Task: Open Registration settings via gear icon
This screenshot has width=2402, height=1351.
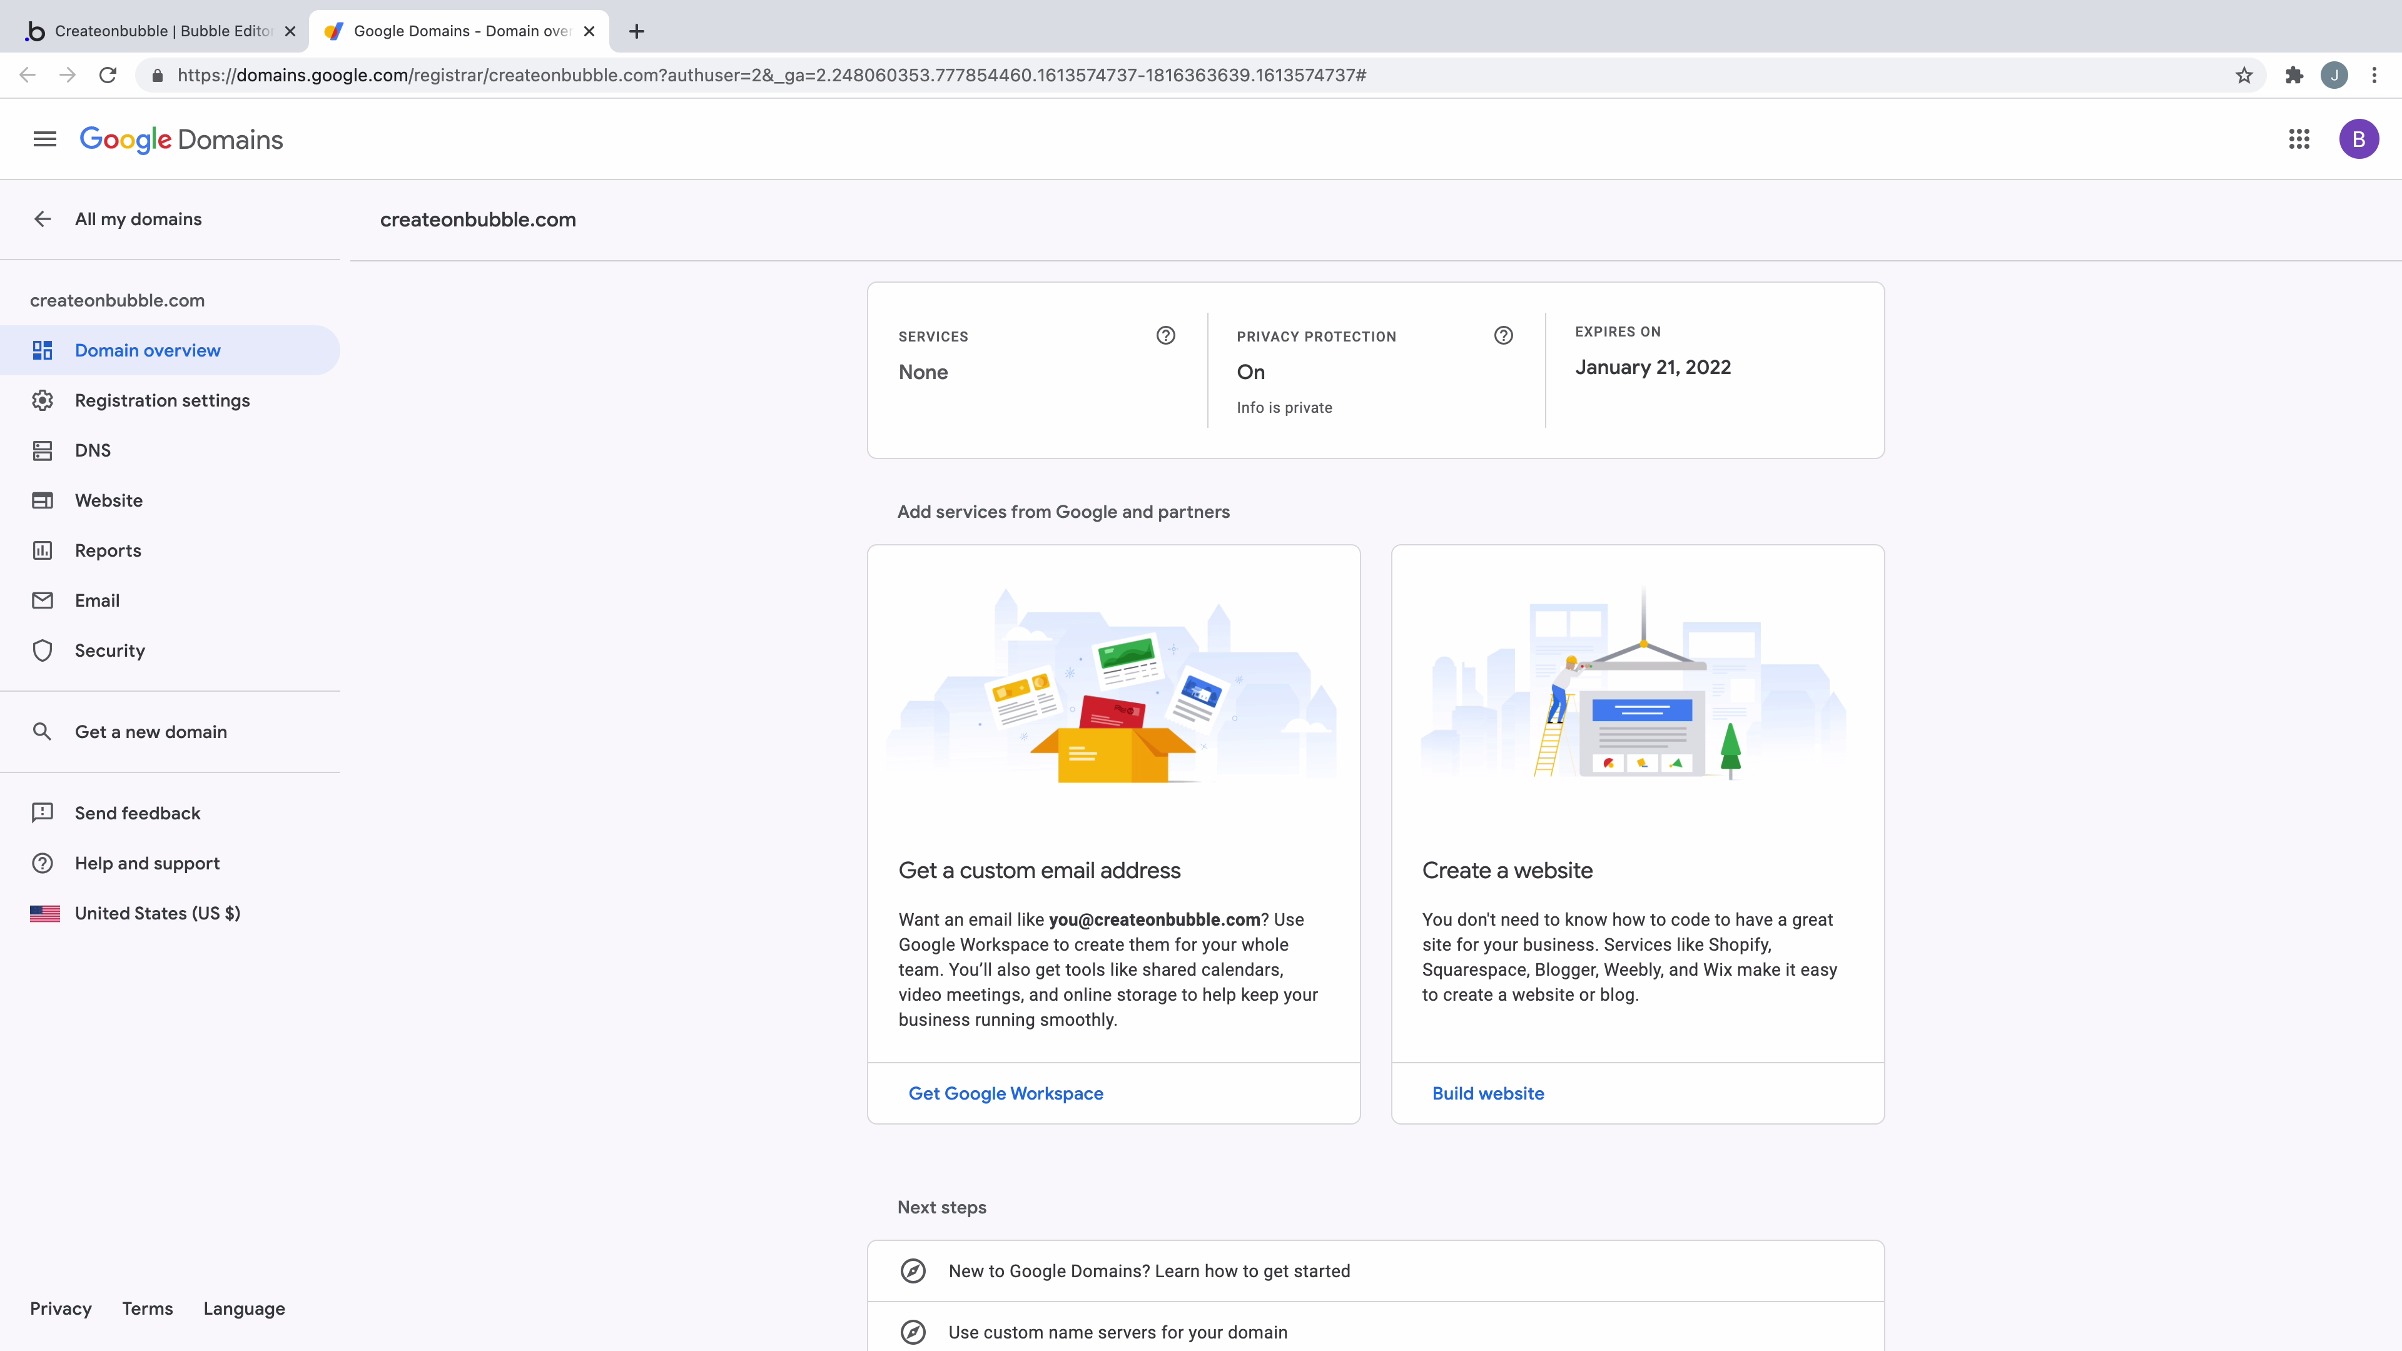Action: pos(43,400)
